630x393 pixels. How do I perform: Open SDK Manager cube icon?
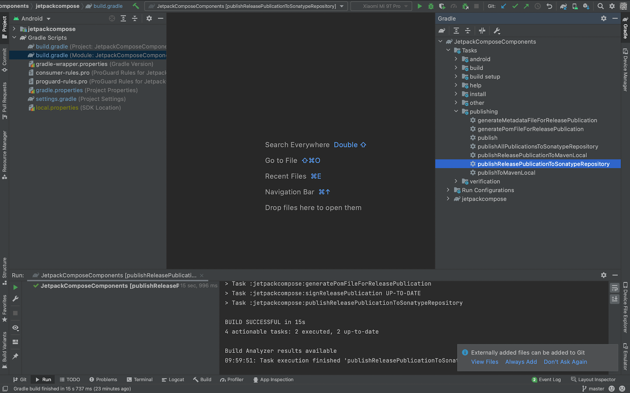(586, 6)
